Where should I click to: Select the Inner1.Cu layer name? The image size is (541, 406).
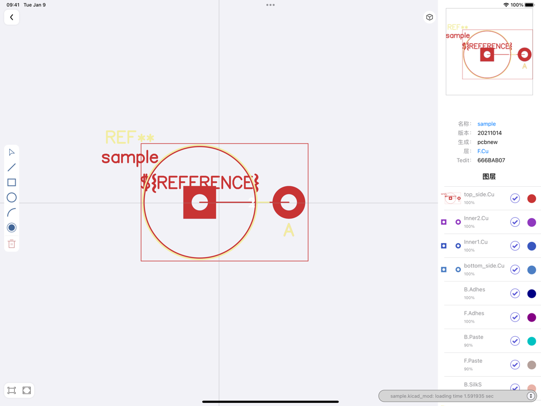tap(476, 242)
